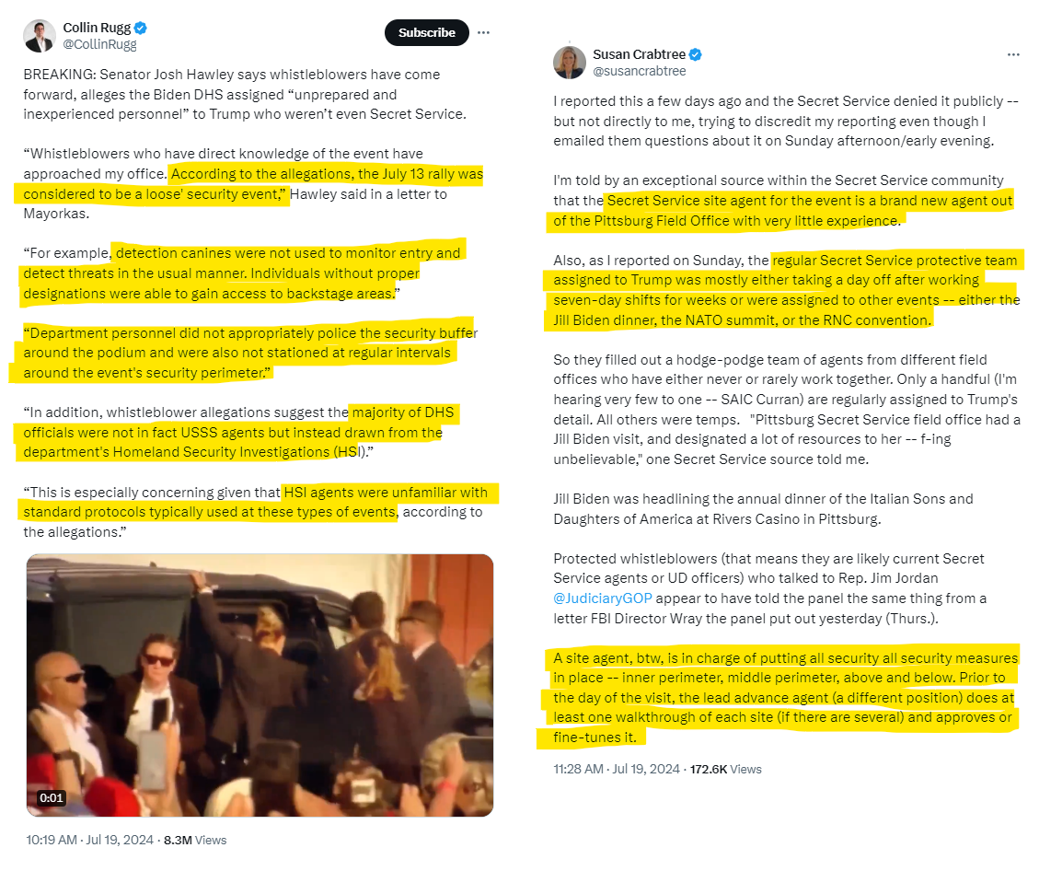Subscribe to Collin Rugg
1039x871 pixels.
[x=427, y=32]
